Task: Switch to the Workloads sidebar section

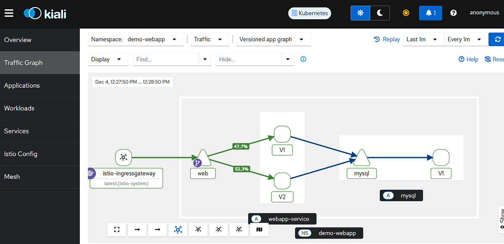Action: 19,108
